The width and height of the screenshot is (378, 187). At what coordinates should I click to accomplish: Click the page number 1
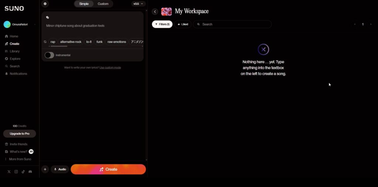[x=363, y=24]
